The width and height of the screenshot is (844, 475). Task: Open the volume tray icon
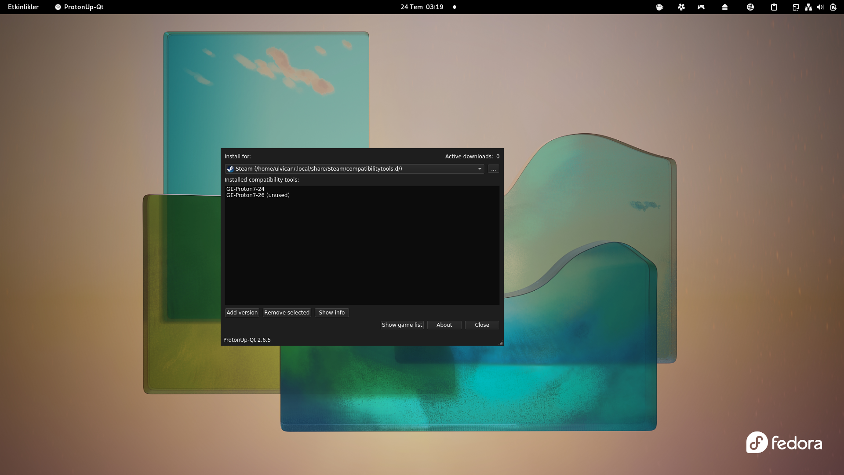(x=820, y=7)
